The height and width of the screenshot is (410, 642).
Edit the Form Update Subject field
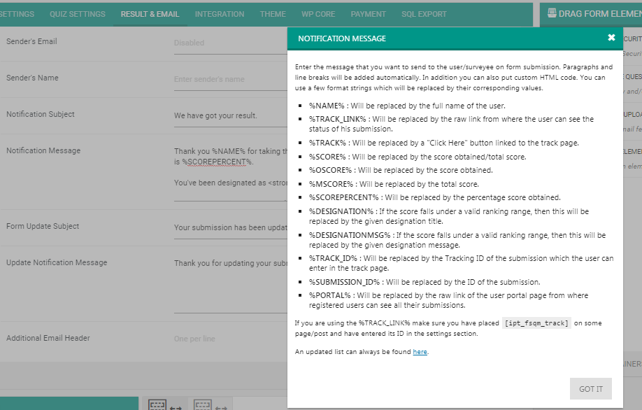[x=231, y=227]
